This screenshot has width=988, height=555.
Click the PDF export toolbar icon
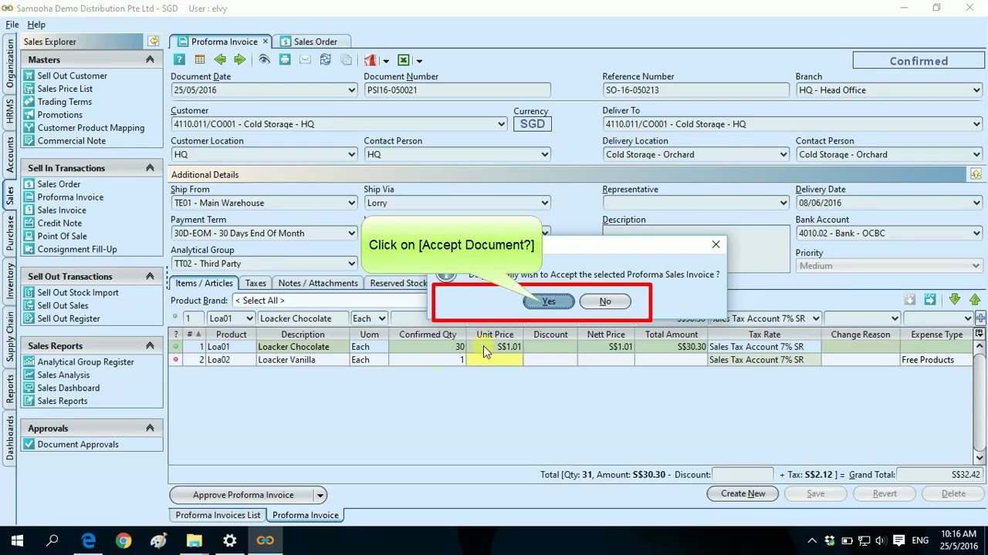tap(370, 60)
